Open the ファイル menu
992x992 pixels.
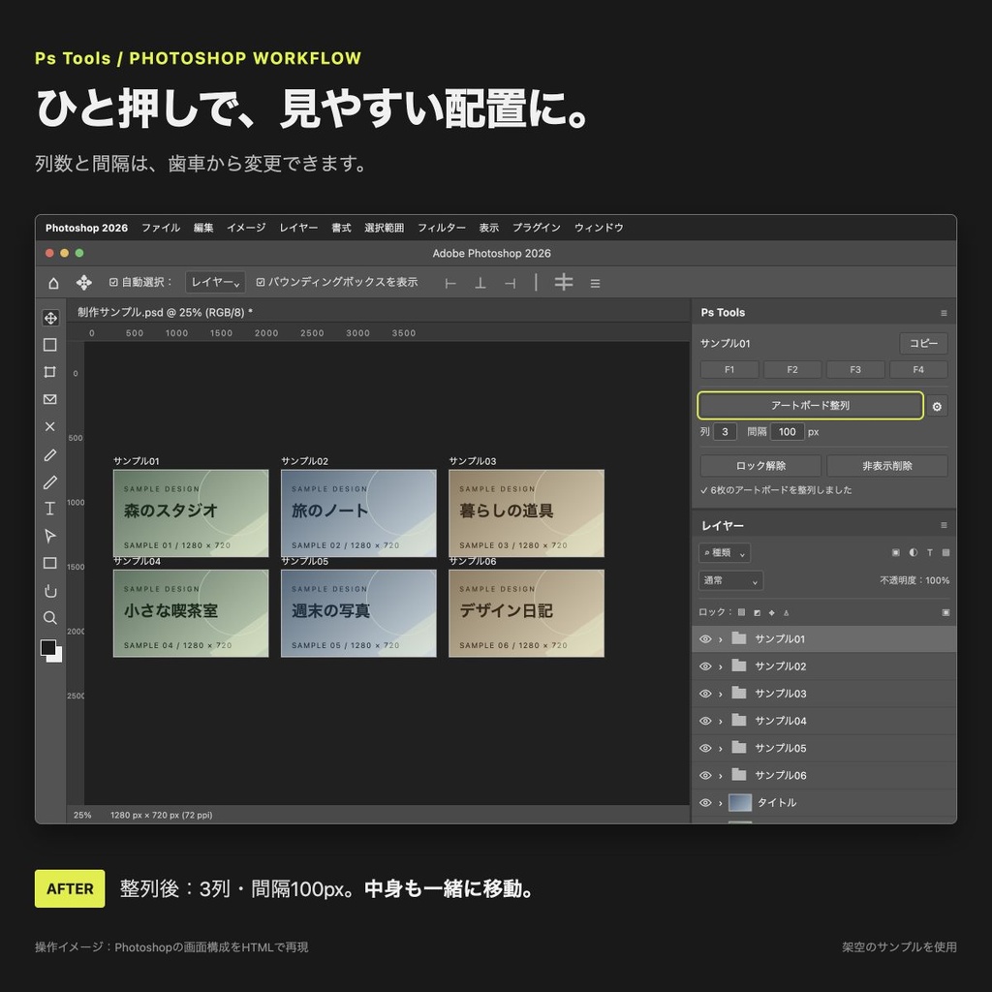pyautogui.click(x=161, y=228)
